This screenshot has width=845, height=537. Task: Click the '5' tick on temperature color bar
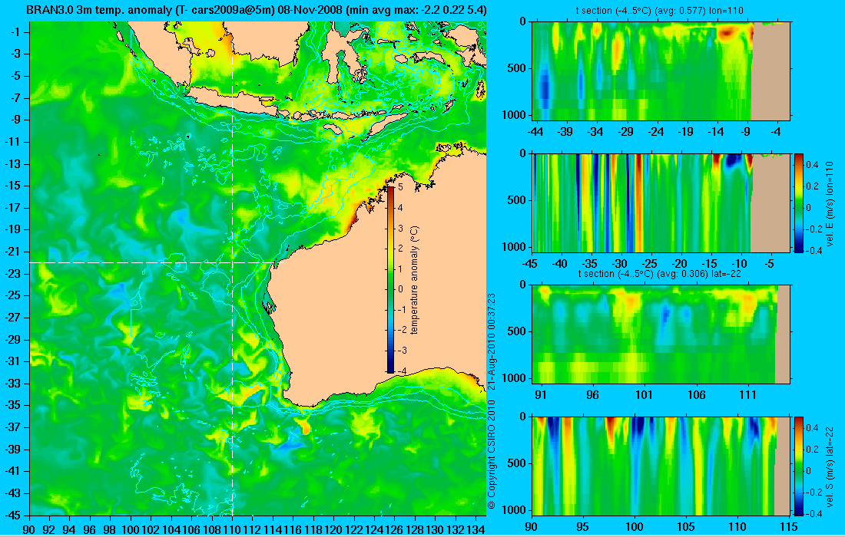click(400, 187)
